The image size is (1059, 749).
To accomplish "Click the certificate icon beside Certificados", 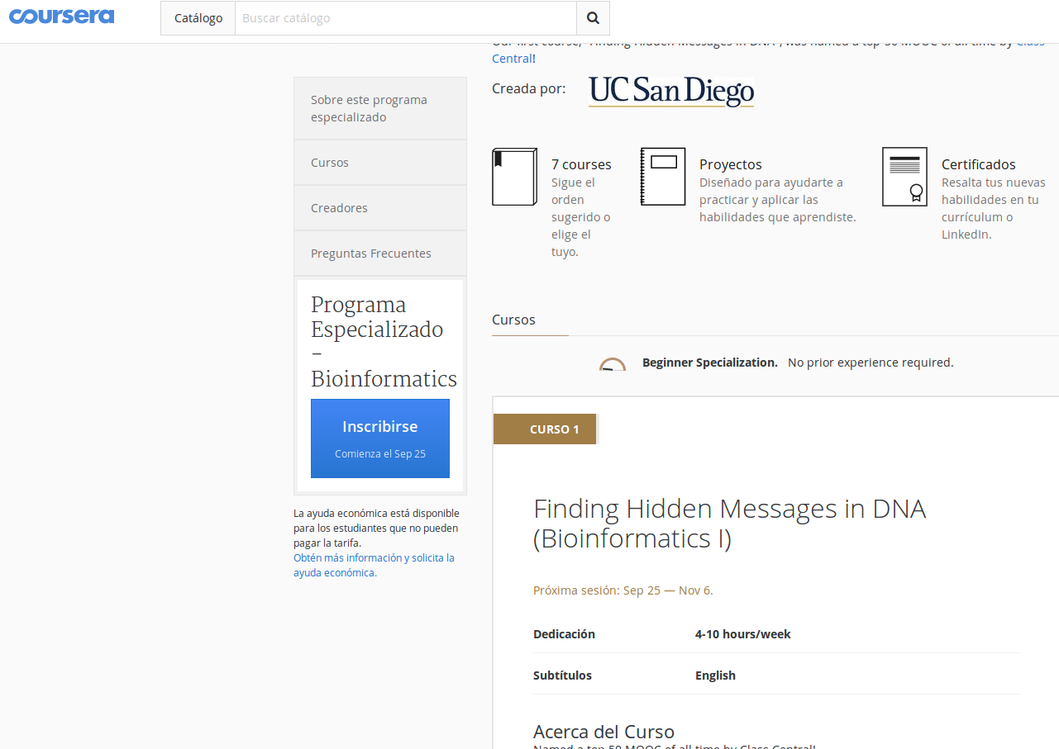I will tap(904, 177).
